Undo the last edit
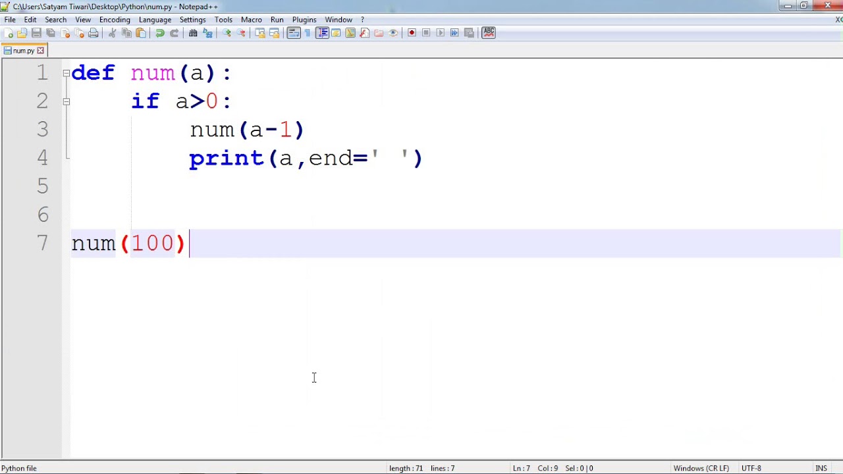Image resolution: width=843 pixels, height=474 pixels. 160,33
